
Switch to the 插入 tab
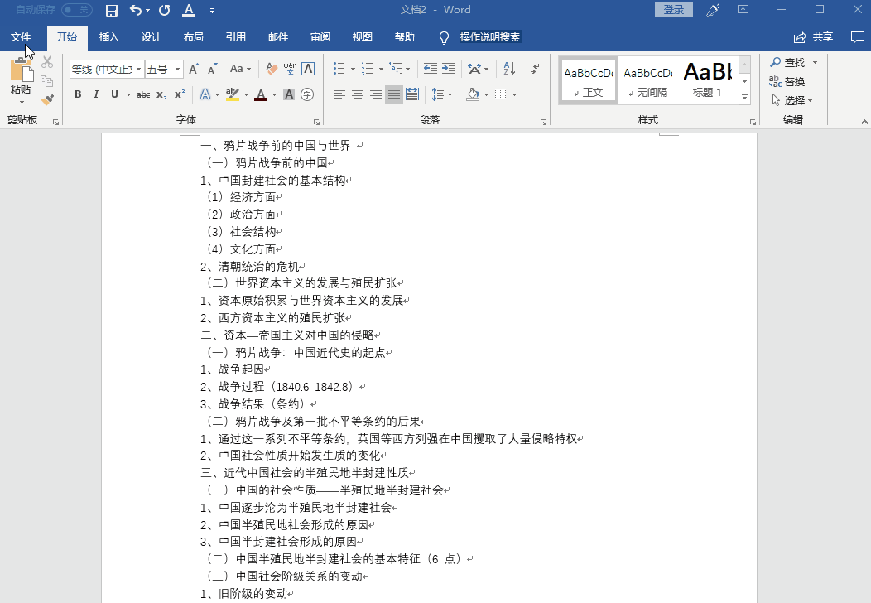(109, 37)
